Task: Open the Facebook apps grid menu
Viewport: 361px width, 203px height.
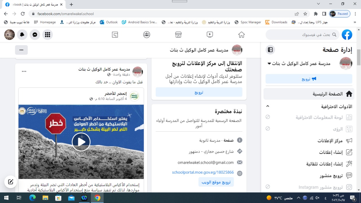Action: click(x=47, y=34)
